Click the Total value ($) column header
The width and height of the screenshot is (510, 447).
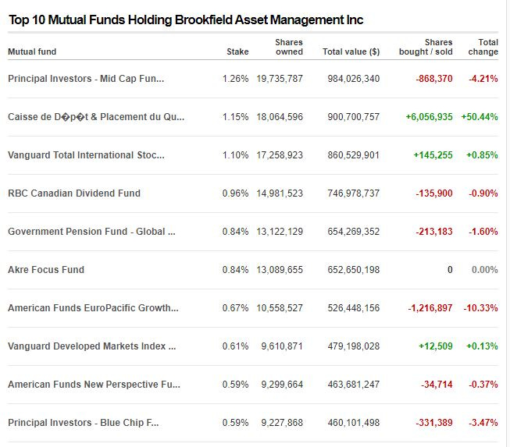[351, 51]
